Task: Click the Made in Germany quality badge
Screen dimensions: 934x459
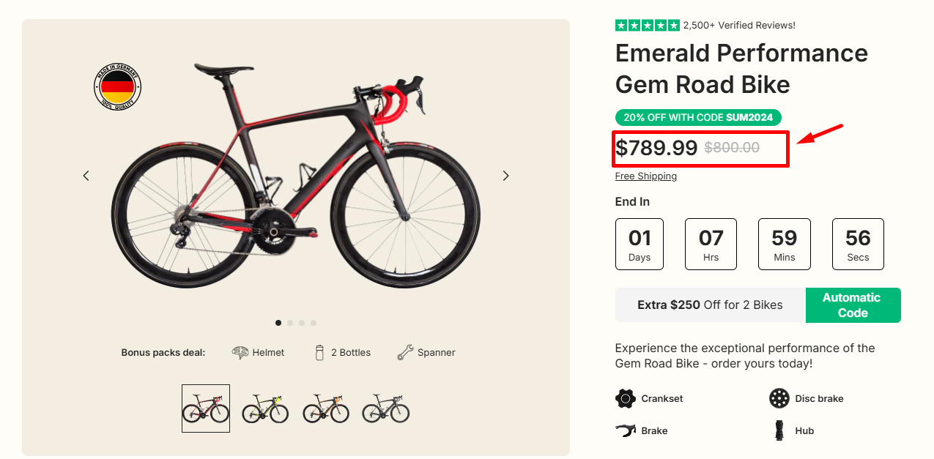Action: click(x=117, y=86)
